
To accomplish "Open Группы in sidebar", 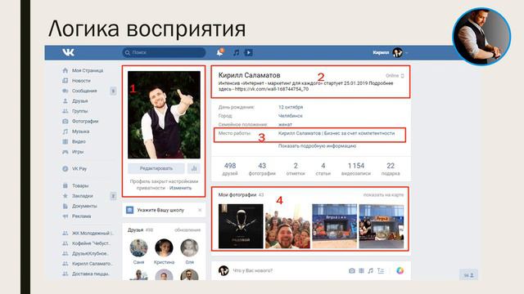I will [75, 111].
